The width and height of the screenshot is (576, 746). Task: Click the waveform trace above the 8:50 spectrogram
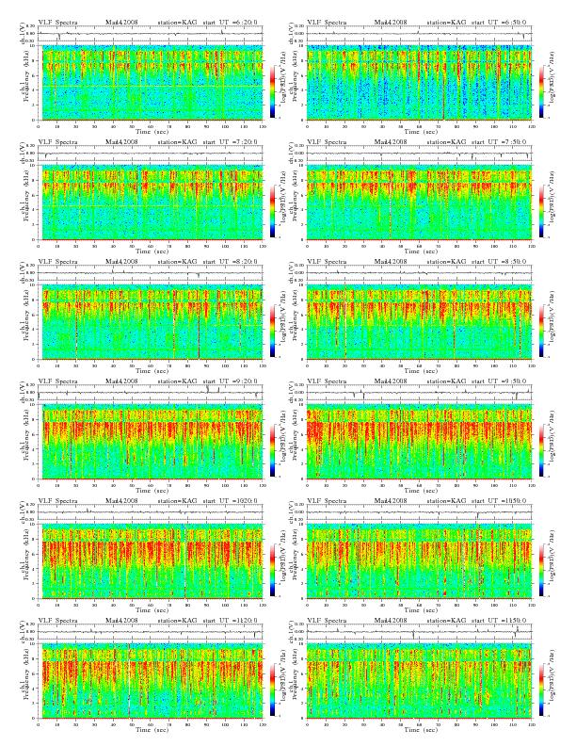[419, 273]
